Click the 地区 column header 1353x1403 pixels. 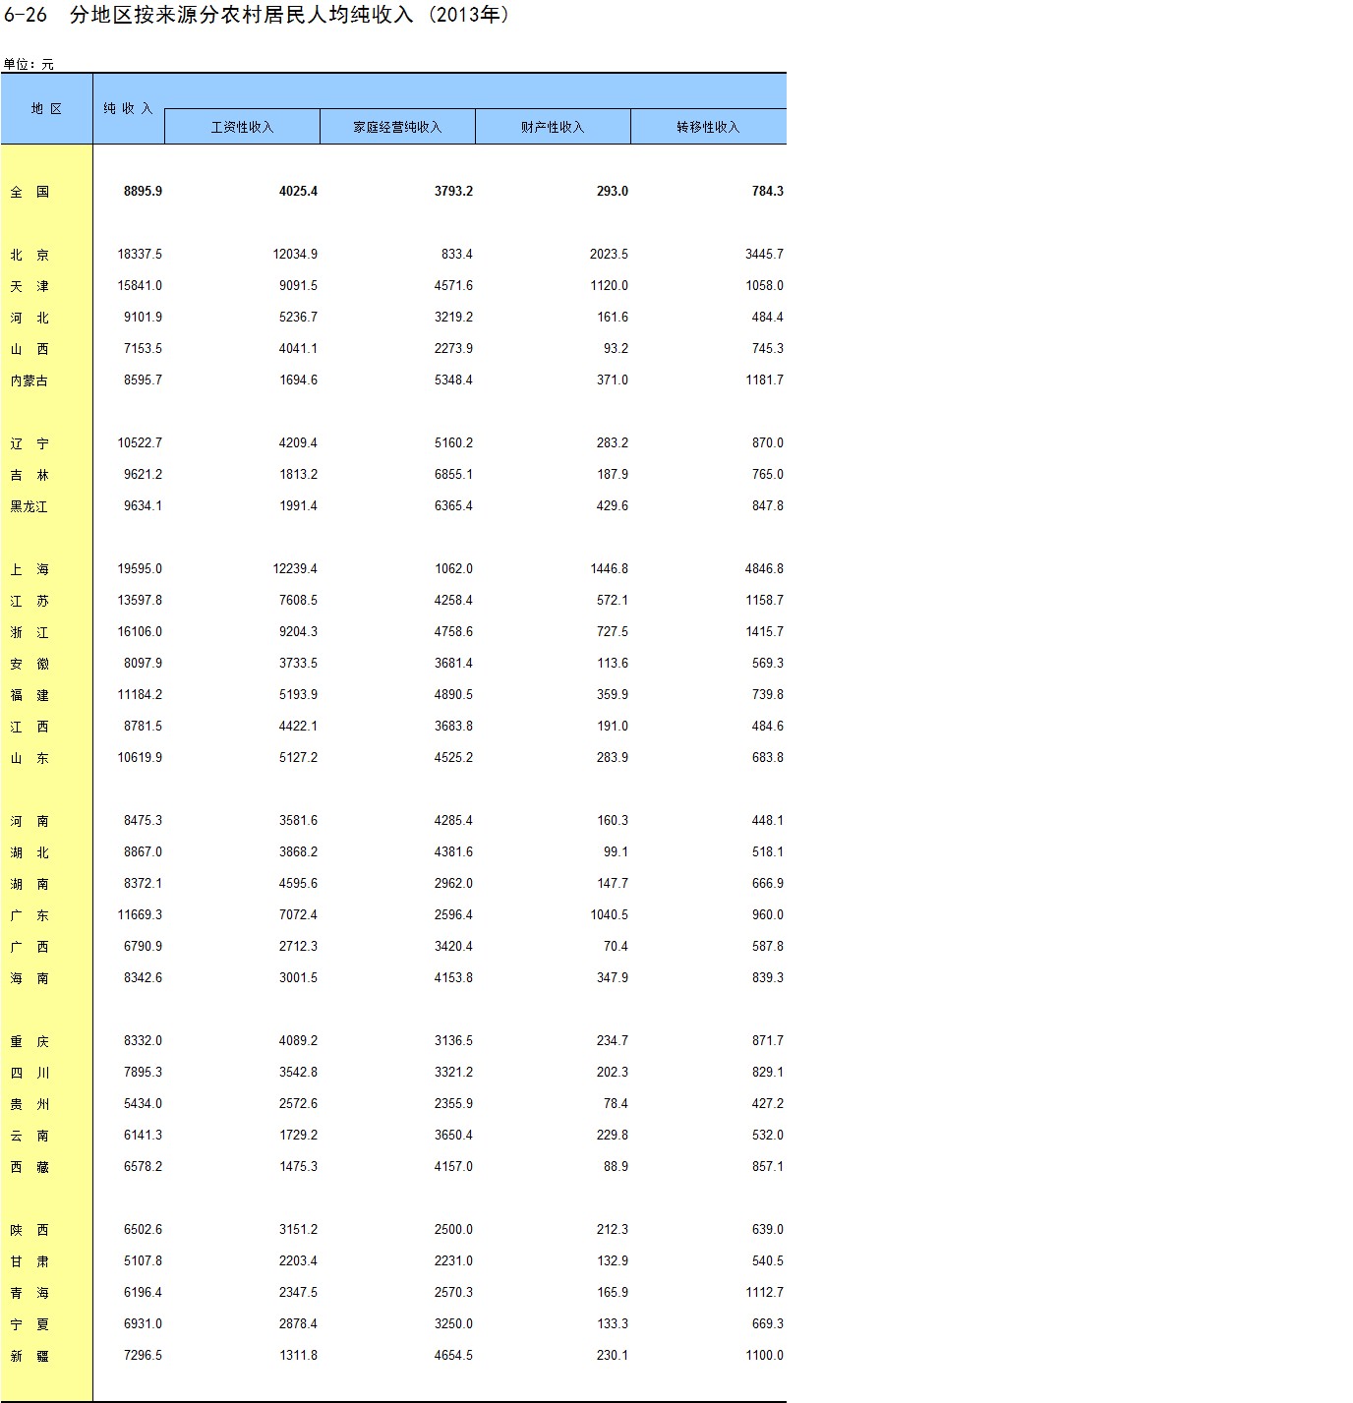tap(46, 109)
